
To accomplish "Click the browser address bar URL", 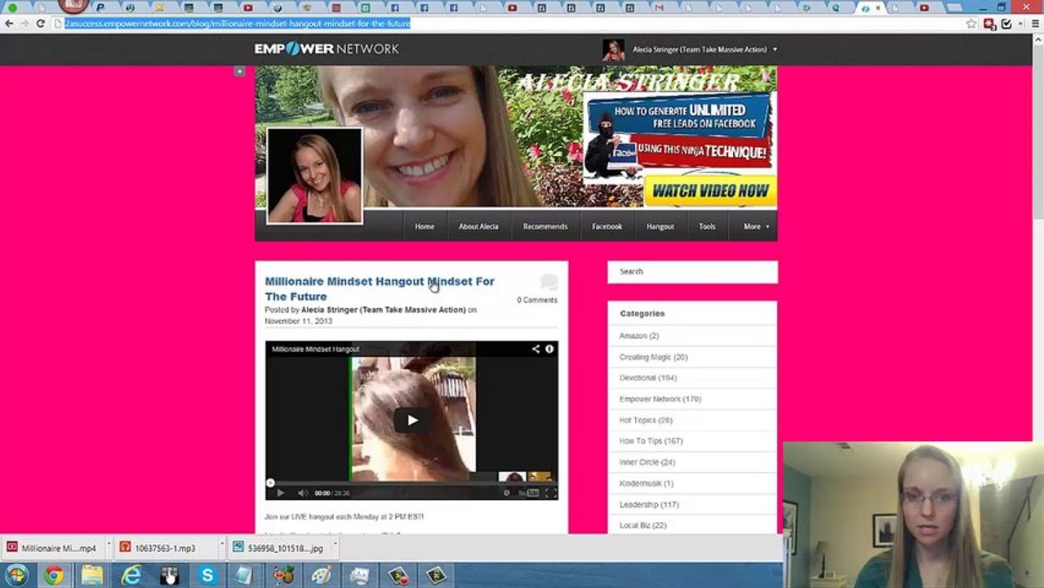I will [237, 24].
